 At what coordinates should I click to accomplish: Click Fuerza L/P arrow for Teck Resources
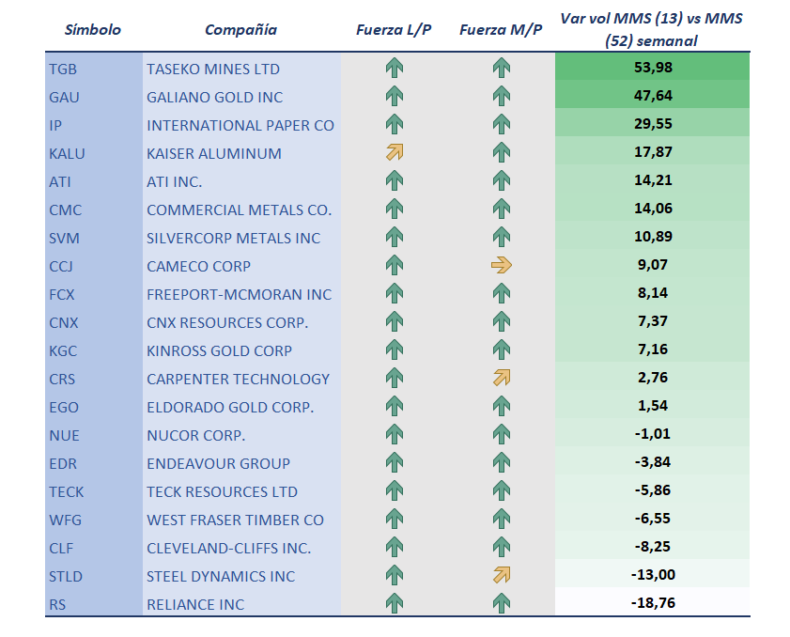pos(395,490)
